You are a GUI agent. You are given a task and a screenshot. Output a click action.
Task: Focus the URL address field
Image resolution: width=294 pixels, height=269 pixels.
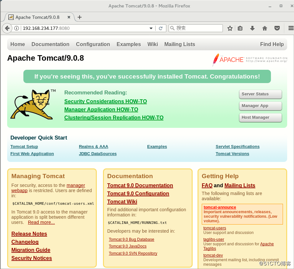(x=85, y=28)
